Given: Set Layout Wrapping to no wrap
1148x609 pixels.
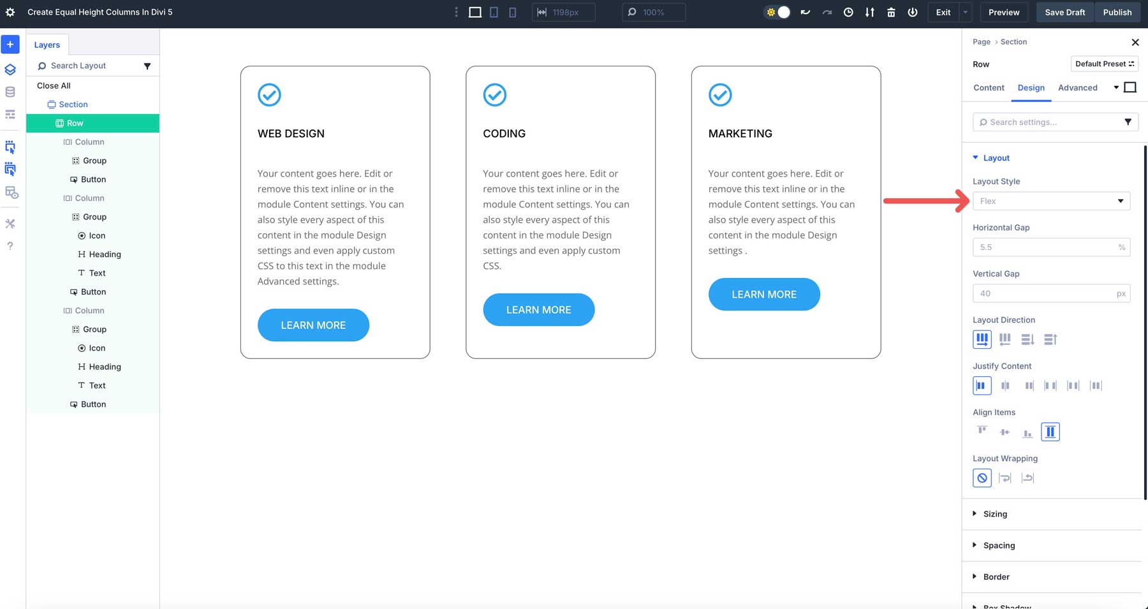Looking at the screenshot, I should (x=982, y=478).
